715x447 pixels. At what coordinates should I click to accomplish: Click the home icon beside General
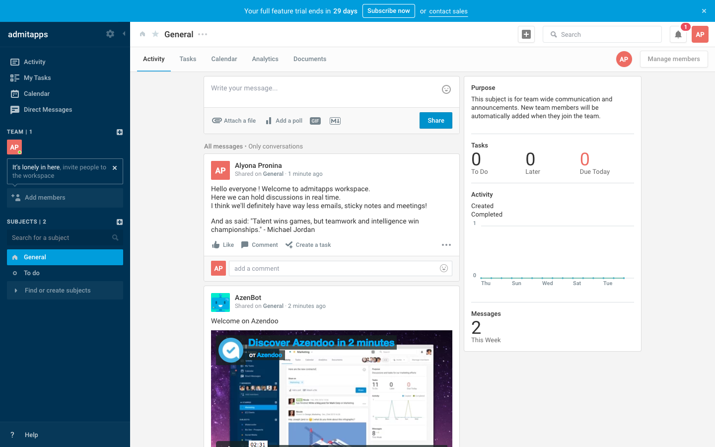(x=143, y=34)
